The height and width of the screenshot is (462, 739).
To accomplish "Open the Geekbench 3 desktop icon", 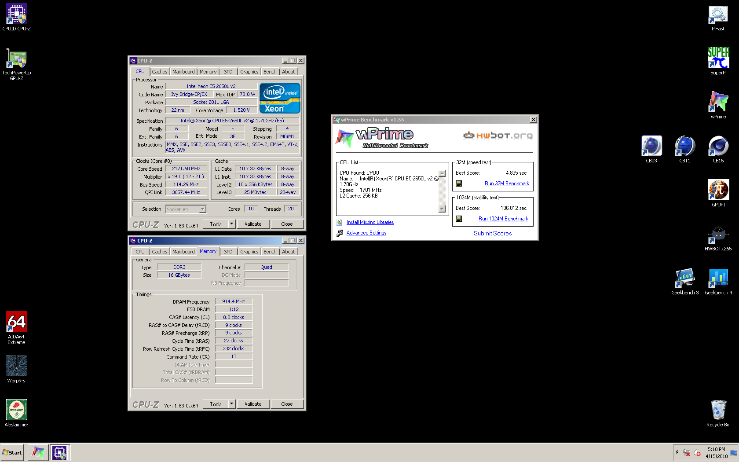I will [x=684, y=282].
